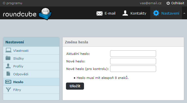
Task: Click the Složky folder icon
Action: click(x=8, y=58)
